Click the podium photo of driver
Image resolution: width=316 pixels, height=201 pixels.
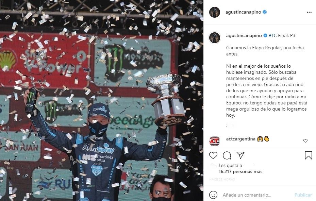102,101
